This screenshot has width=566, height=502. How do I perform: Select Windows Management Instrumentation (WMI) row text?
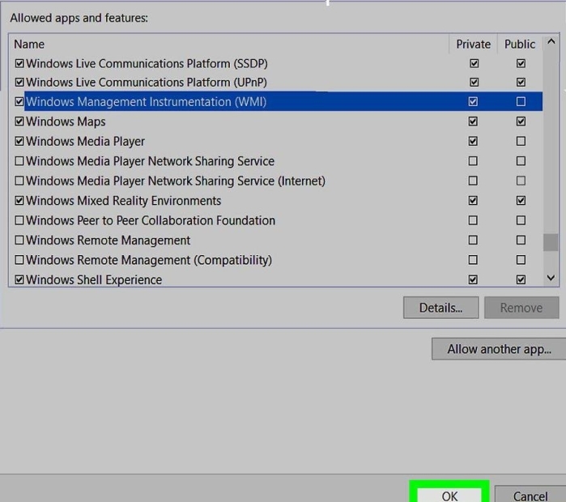(x=147, y=102)
